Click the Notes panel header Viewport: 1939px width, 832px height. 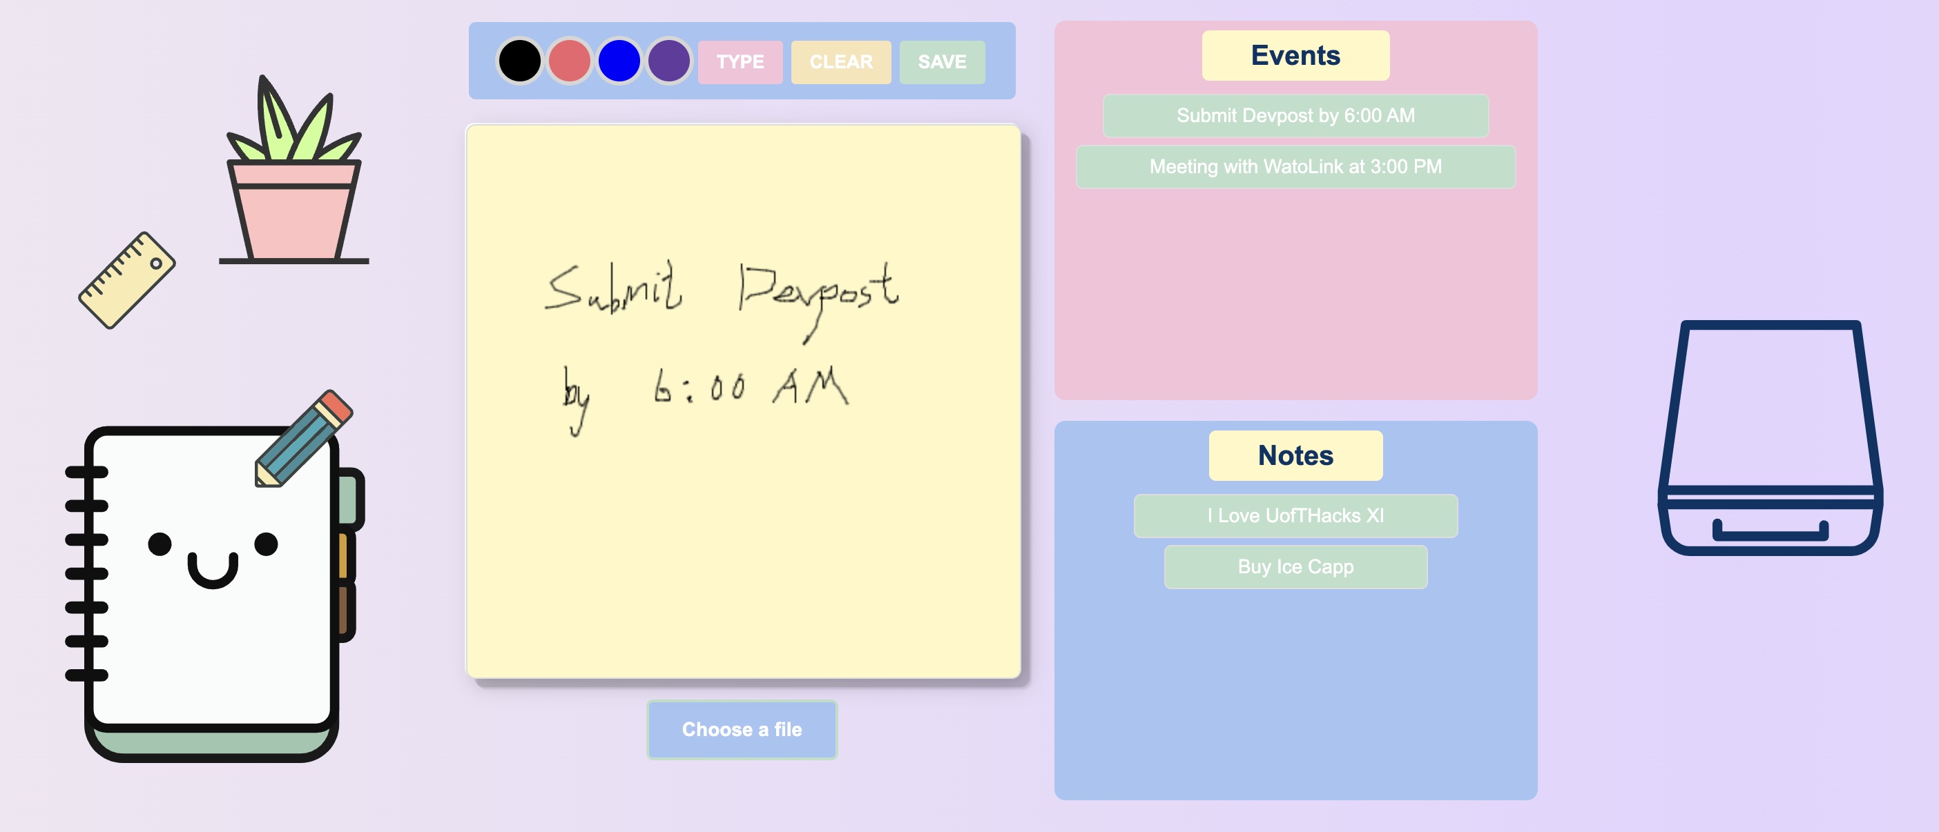pyautogui.click(x=1295, y=455)
